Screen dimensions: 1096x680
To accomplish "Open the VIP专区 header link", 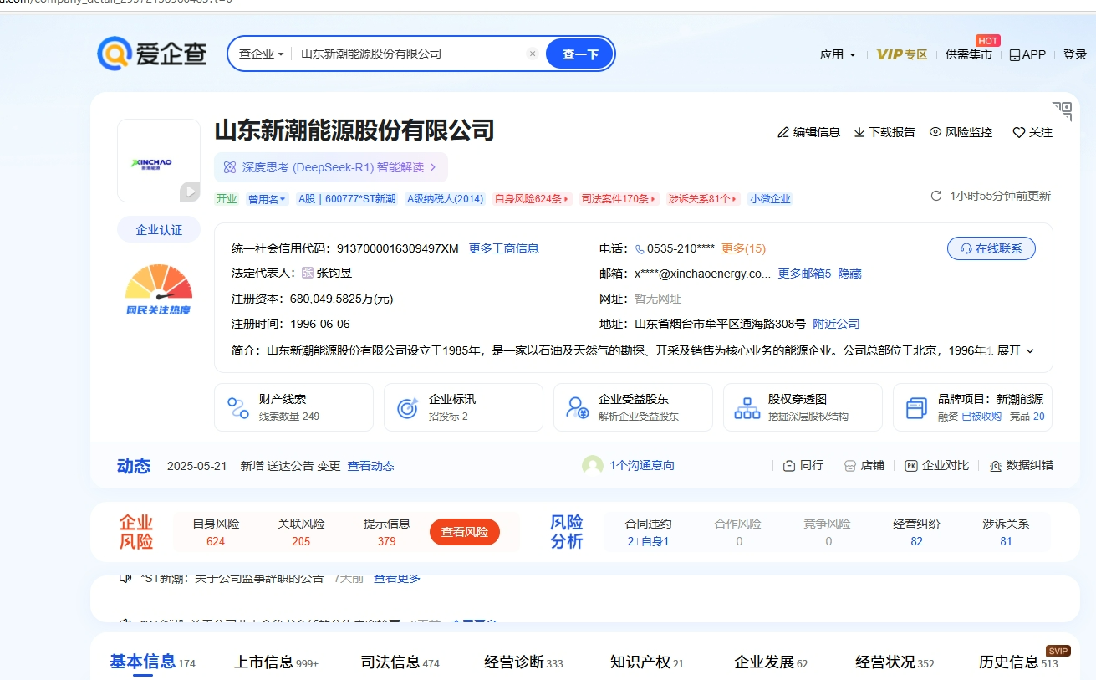I will pos(902,54).
